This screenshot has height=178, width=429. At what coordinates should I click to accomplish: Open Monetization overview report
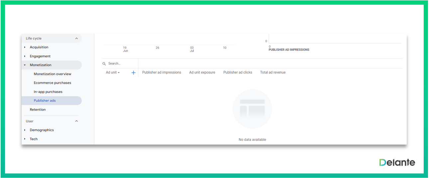coord(53,74)
